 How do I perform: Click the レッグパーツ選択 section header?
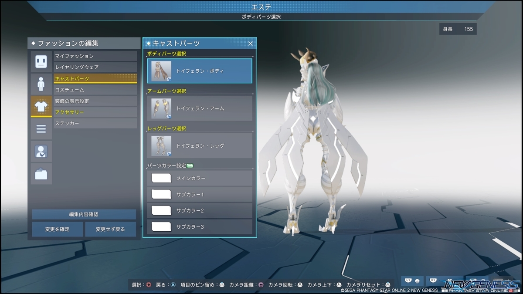pyautogui.click(x=166, y=128)
